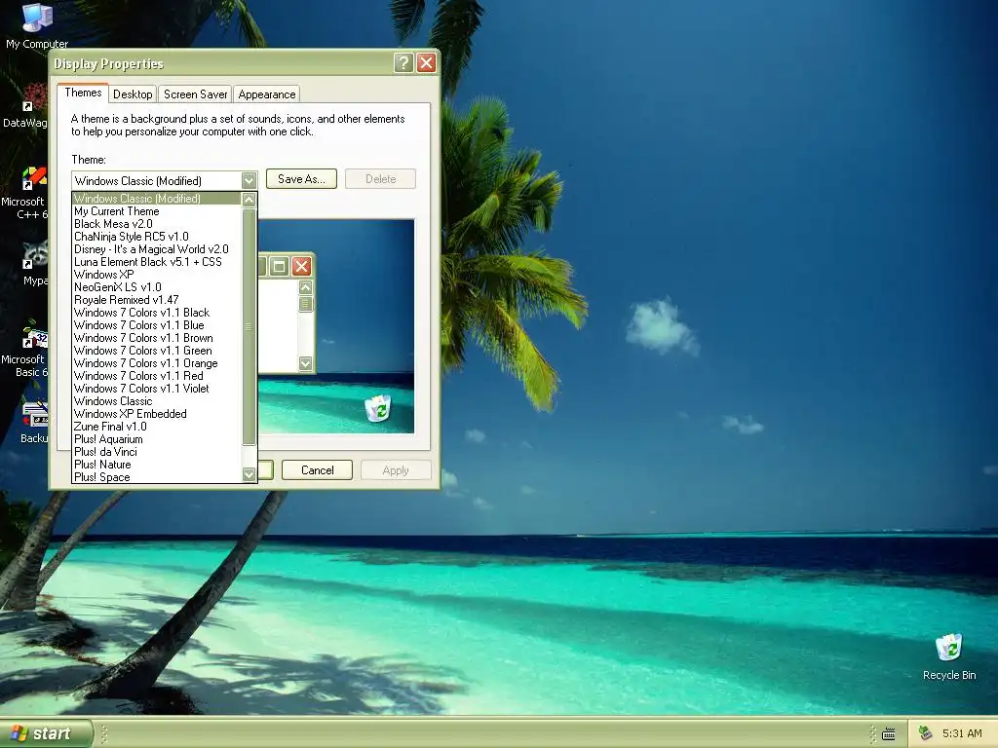
Task: Select Black Mesa v2.0 theme
Action: tap(157, 224)
